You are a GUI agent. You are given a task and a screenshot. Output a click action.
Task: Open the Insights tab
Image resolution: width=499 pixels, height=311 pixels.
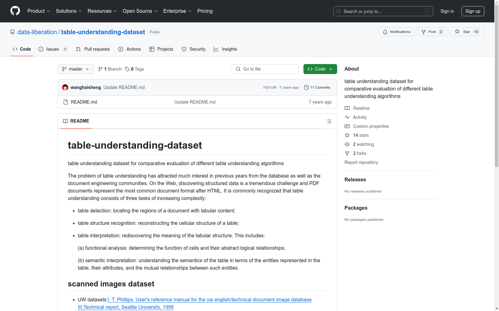[x=225, y=49]
